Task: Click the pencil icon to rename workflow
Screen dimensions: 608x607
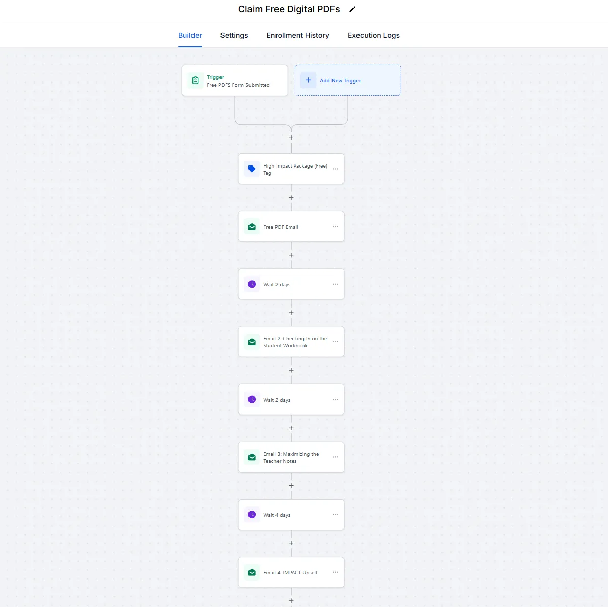Action: [352, 9]
